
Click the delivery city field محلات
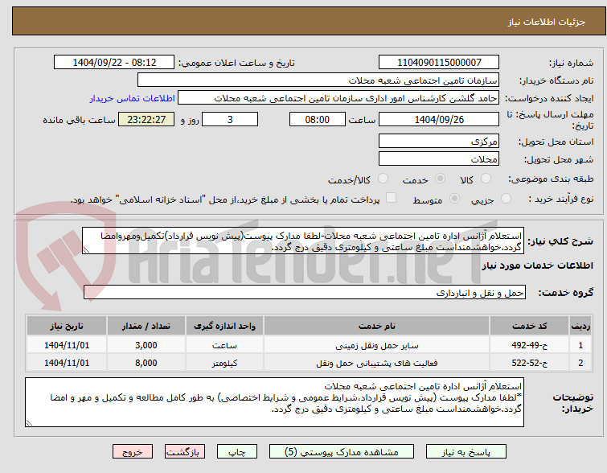click(x=439, y=158)
